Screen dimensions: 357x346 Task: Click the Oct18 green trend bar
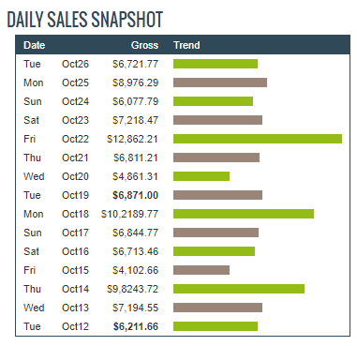tap(244, 214)
